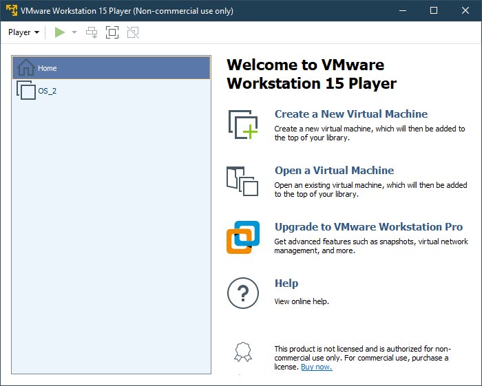Image resolution: width=482 pixels, height=386 pixels.
Task: Click the OS_2 virtual machine icon
Action: [26, 90]
